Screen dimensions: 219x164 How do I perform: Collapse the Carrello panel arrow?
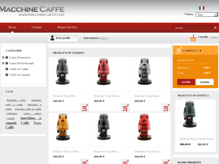click(x=200, y=51)
